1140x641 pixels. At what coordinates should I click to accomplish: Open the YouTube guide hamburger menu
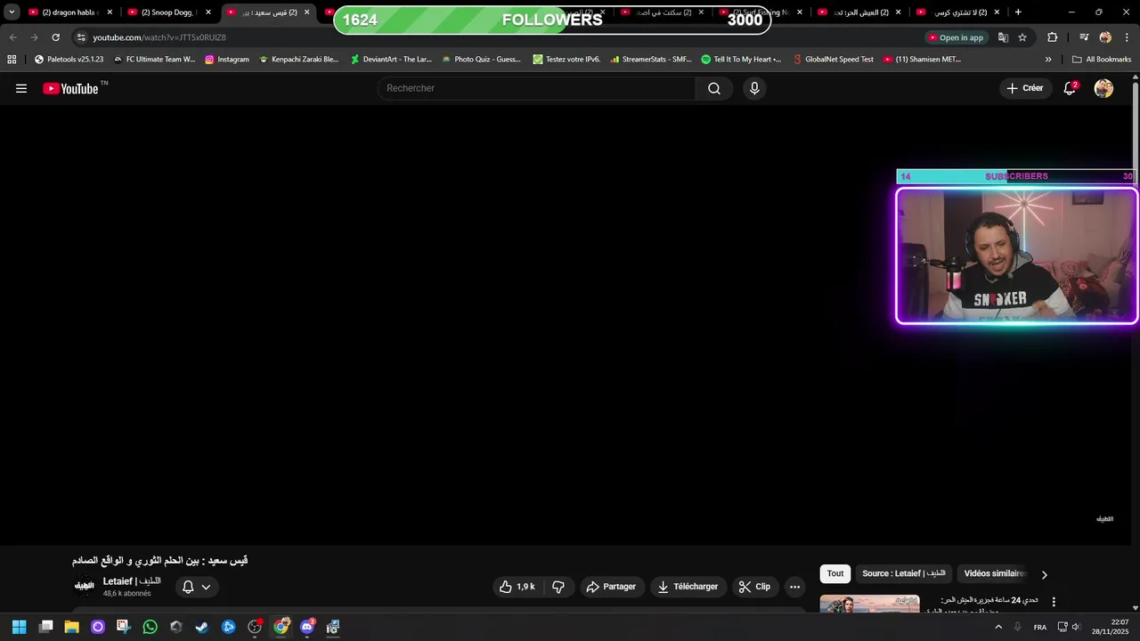[x=21, y=88]
